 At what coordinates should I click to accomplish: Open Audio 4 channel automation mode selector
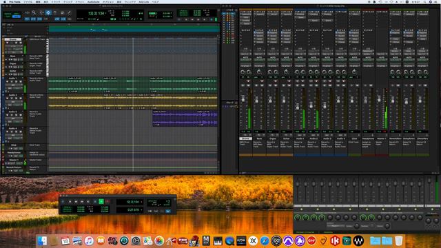341,60
